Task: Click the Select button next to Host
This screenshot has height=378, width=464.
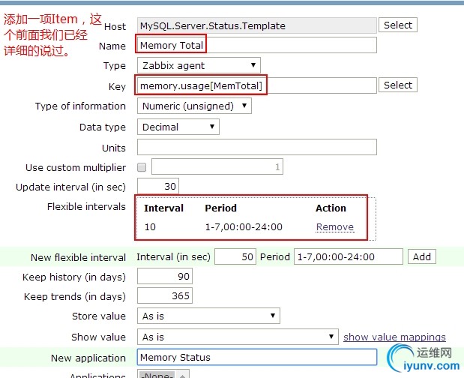Action: click(x=398, y=25)
